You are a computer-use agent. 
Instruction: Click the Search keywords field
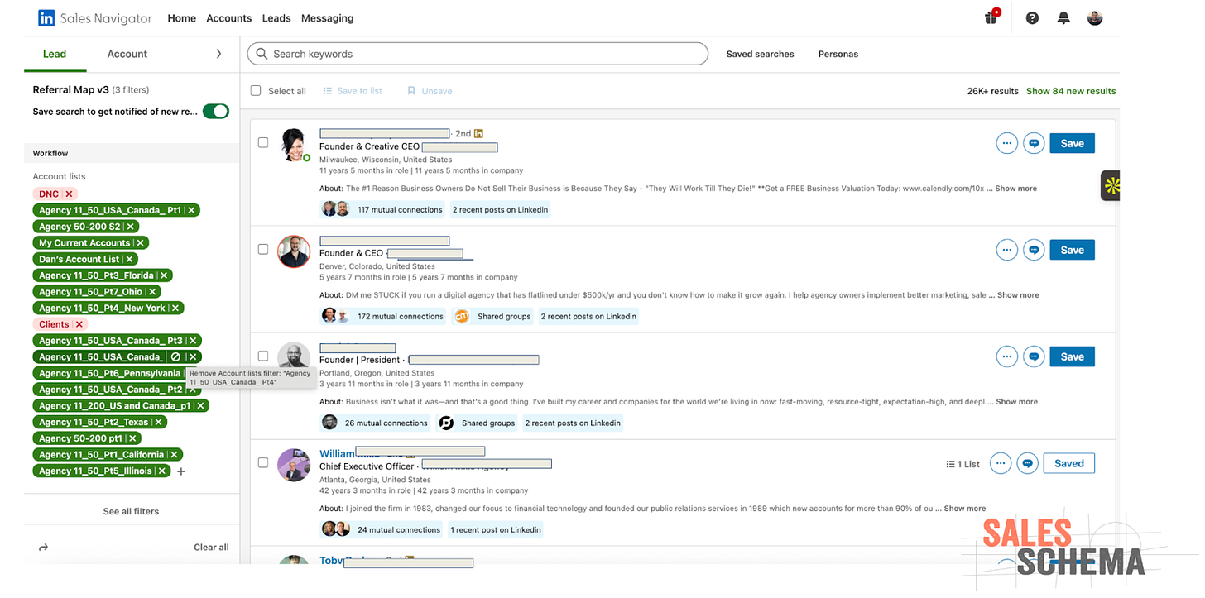click(x=478, y=54)
